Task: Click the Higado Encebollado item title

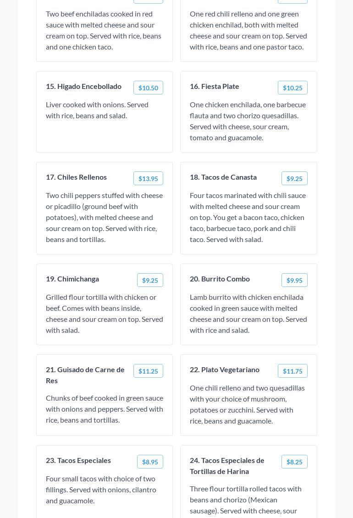Action: click(83, 86)
